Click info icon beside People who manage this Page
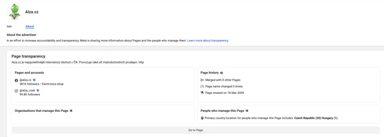This screenshot has width=384, height=137. (x=247, y=111)
